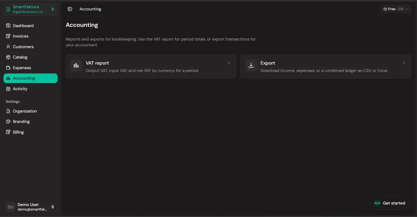Open the Get started checklist
This screenshot has height=217, width=417.
390,203
